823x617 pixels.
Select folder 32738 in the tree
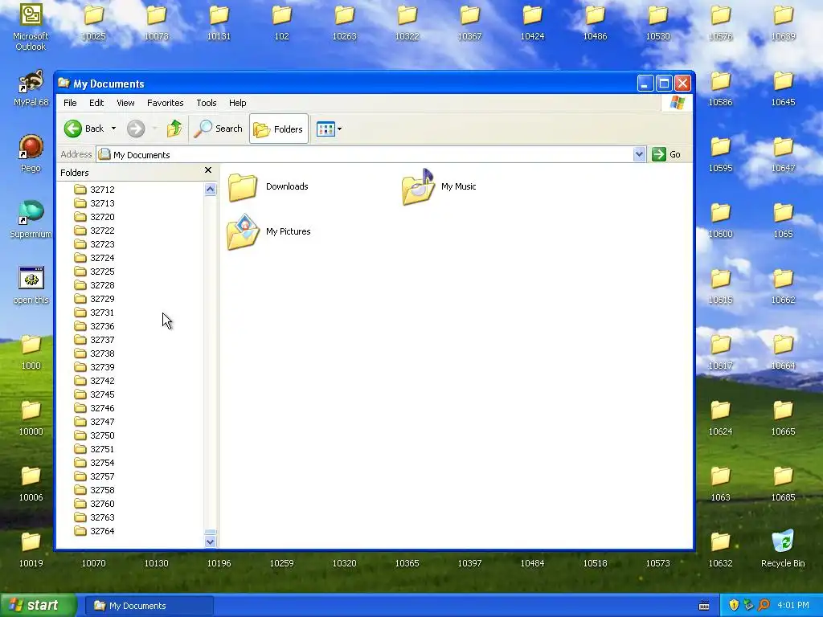[x=95, y=353]
